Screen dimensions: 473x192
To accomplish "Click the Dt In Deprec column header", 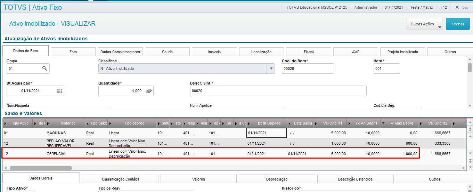I will pos(267,123).
